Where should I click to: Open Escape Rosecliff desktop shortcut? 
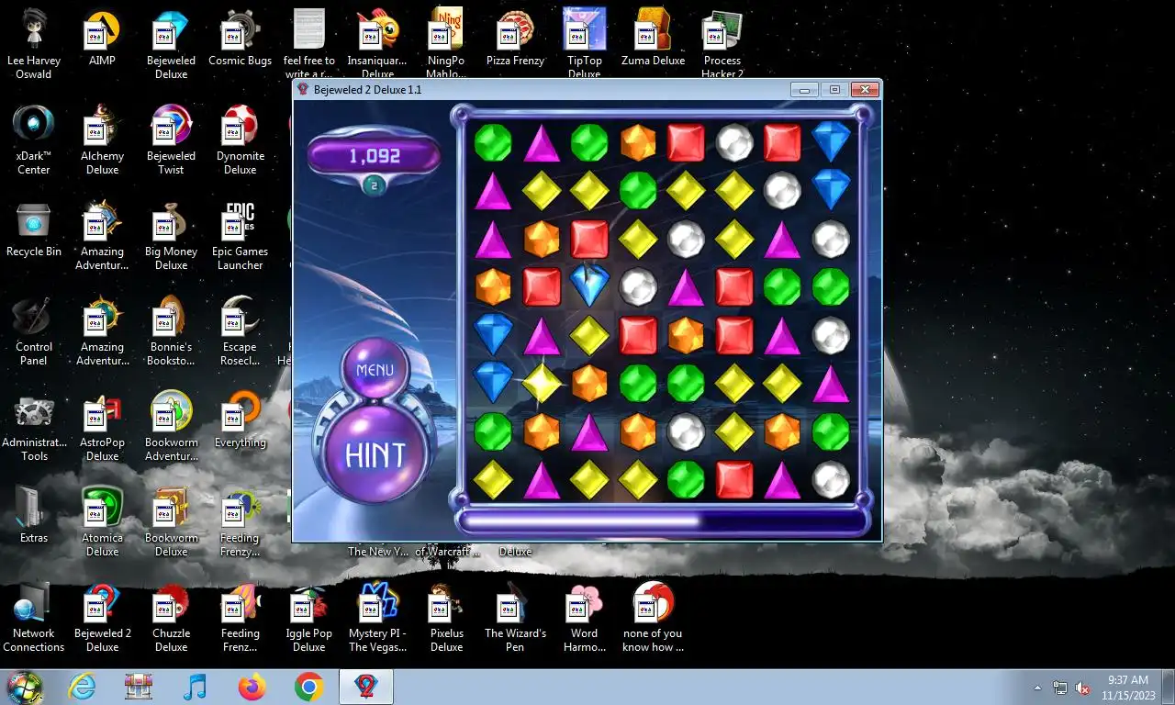pos(240,330)
